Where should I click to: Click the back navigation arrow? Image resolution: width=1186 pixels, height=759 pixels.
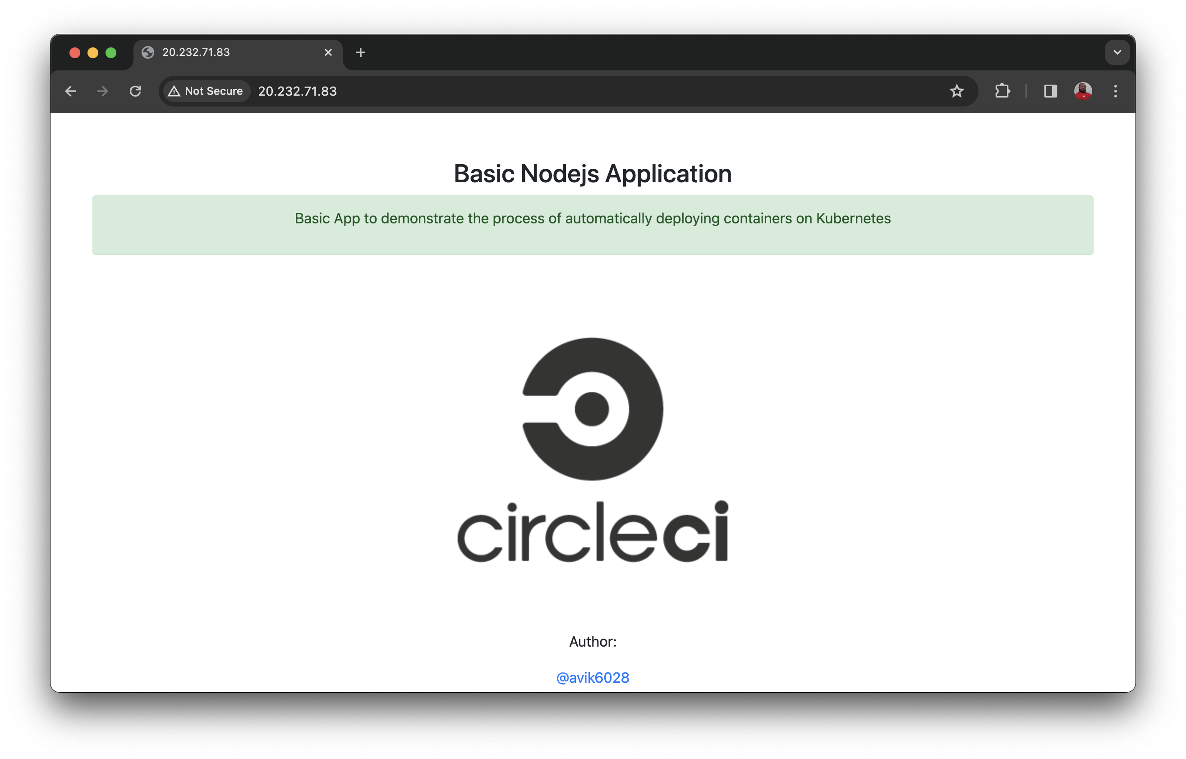[70, 91]
